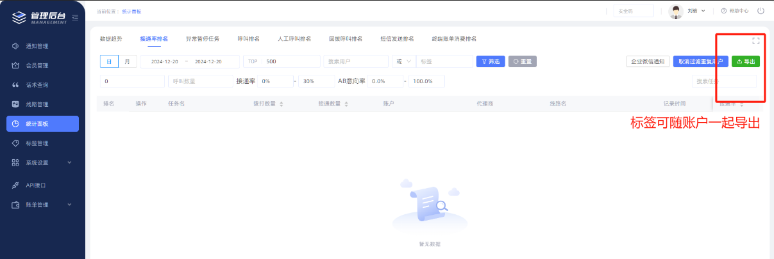
Task: Click the 会员管理 crown icon
Action: pyautogui.click(x=15, y=65)
